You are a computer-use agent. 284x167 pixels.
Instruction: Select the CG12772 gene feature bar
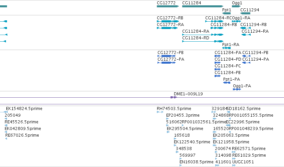coord(168,6)
